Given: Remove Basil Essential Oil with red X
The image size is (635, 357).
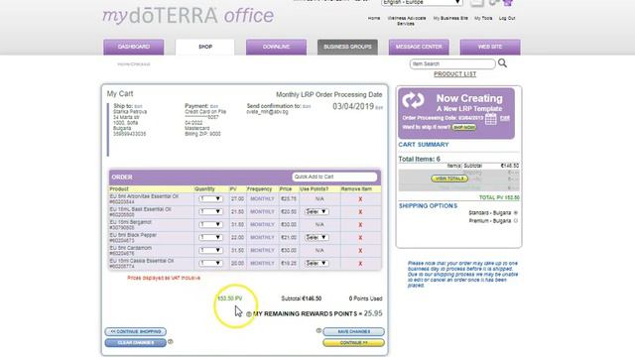Looking at the screenshot, I should tap(360, 212).
